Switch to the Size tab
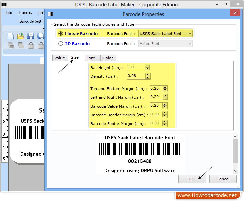 pyautogui.click(x=77, y=57)
